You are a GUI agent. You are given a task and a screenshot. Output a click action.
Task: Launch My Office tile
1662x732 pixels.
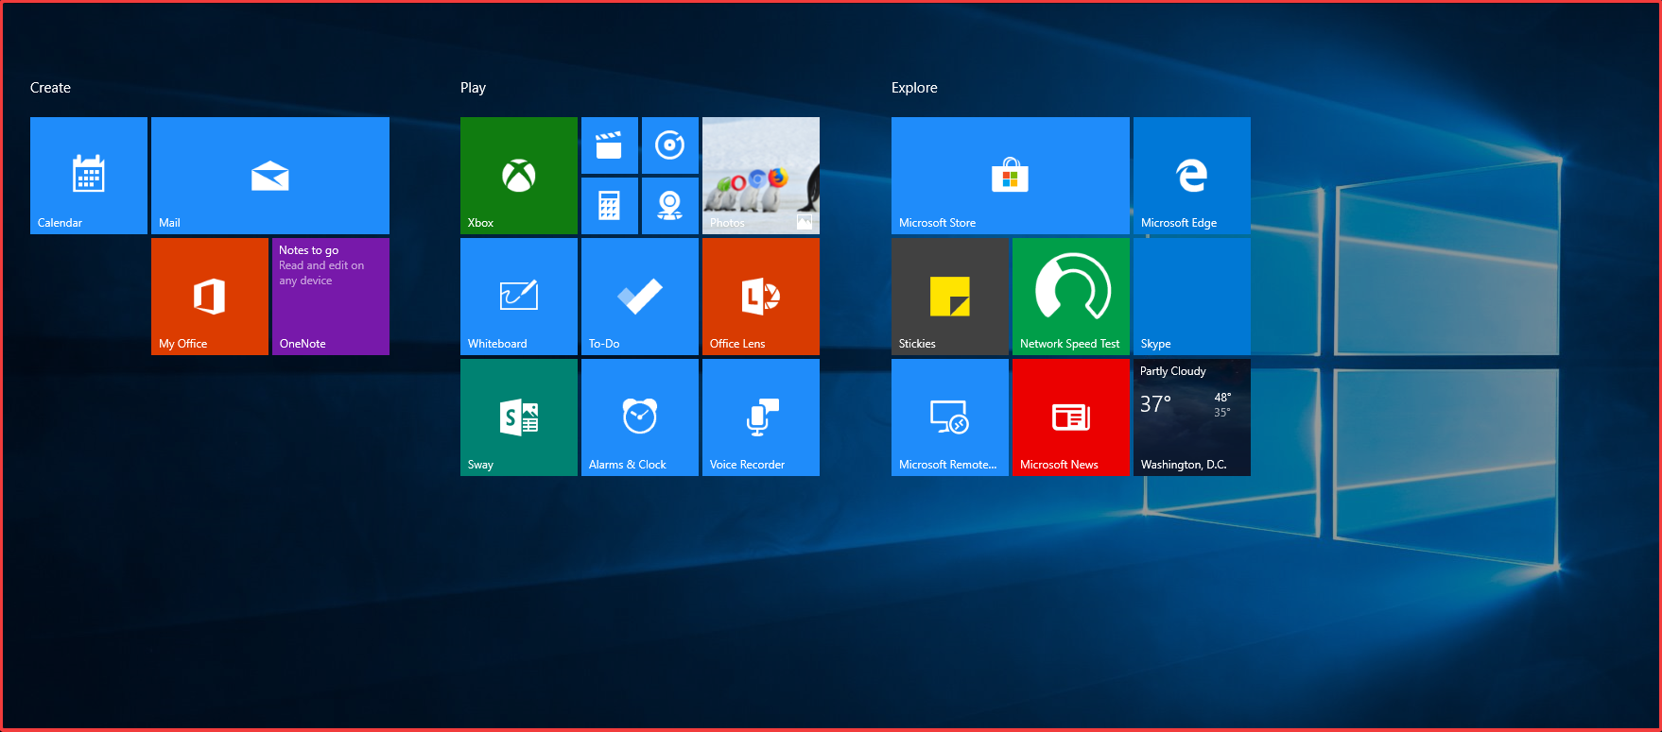tap(209, 297)
